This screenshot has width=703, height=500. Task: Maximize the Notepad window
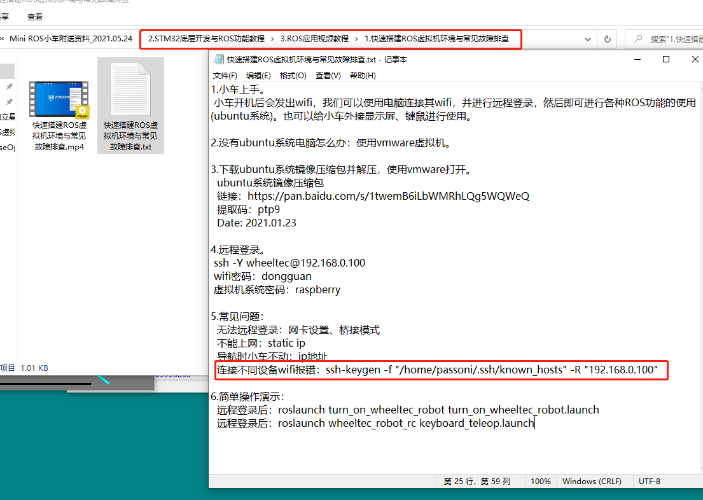tap(666, 59)
